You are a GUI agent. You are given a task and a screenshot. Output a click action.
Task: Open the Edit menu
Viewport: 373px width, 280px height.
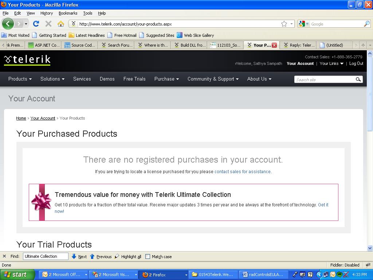17,13
